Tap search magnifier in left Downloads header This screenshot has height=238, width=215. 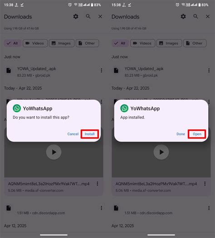click(88, 16)
